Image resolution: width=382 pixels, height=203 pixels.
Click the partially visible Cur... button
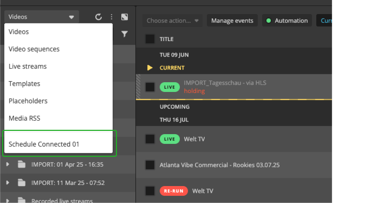coord(324,21)
